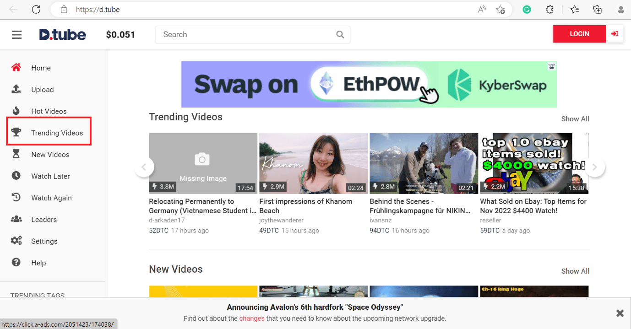Click the Trending Videos trophy icon
The image size is (631, 329).
tap(16, 132)
